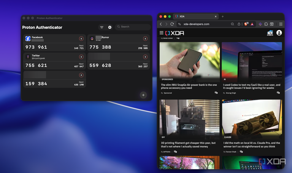Click the laptop screen Codex thumbnail
Image resolution: width=292 pixels, height=173 pixels.
coord(252,62)
